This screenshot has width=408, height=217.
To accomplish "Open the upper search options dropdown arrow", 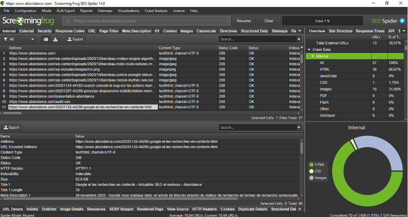I will [x=299, y=39].
